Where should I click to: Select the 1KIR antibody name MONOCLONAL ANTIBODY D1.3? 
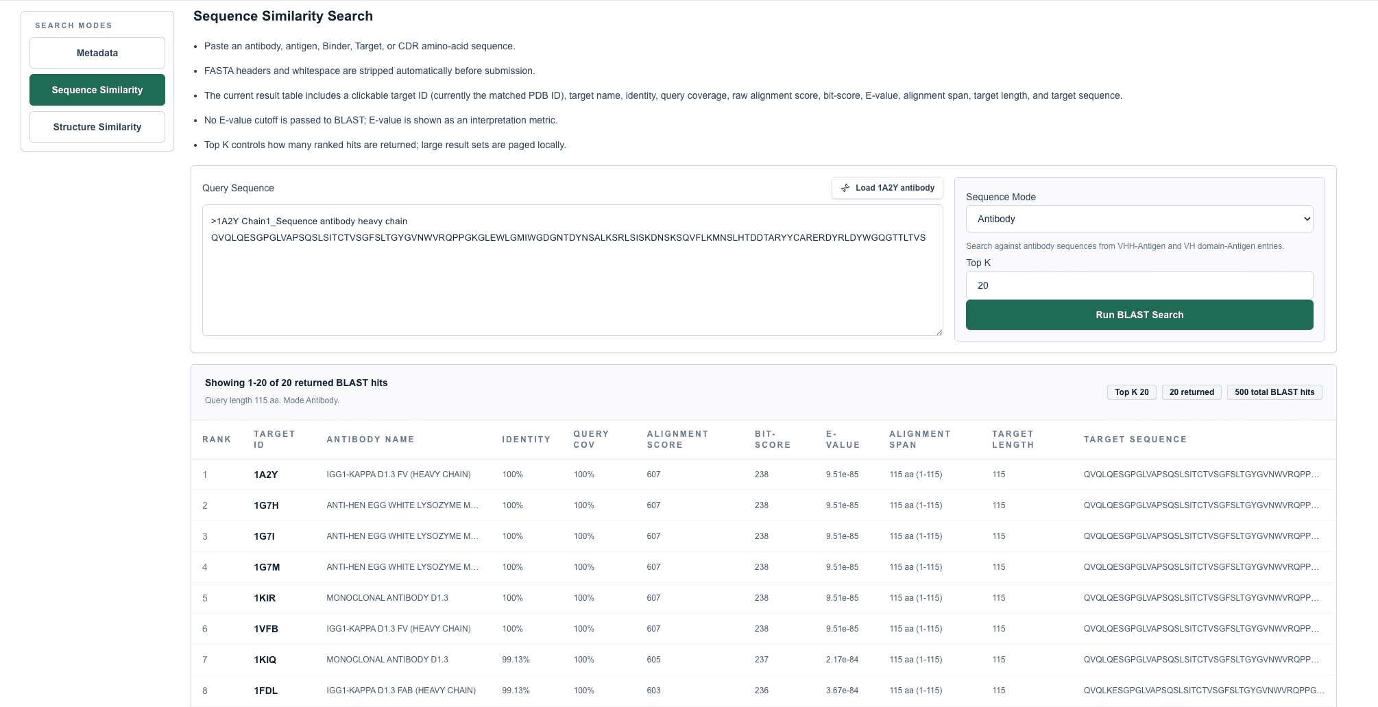pyautogui.click(x=387, y=598)
